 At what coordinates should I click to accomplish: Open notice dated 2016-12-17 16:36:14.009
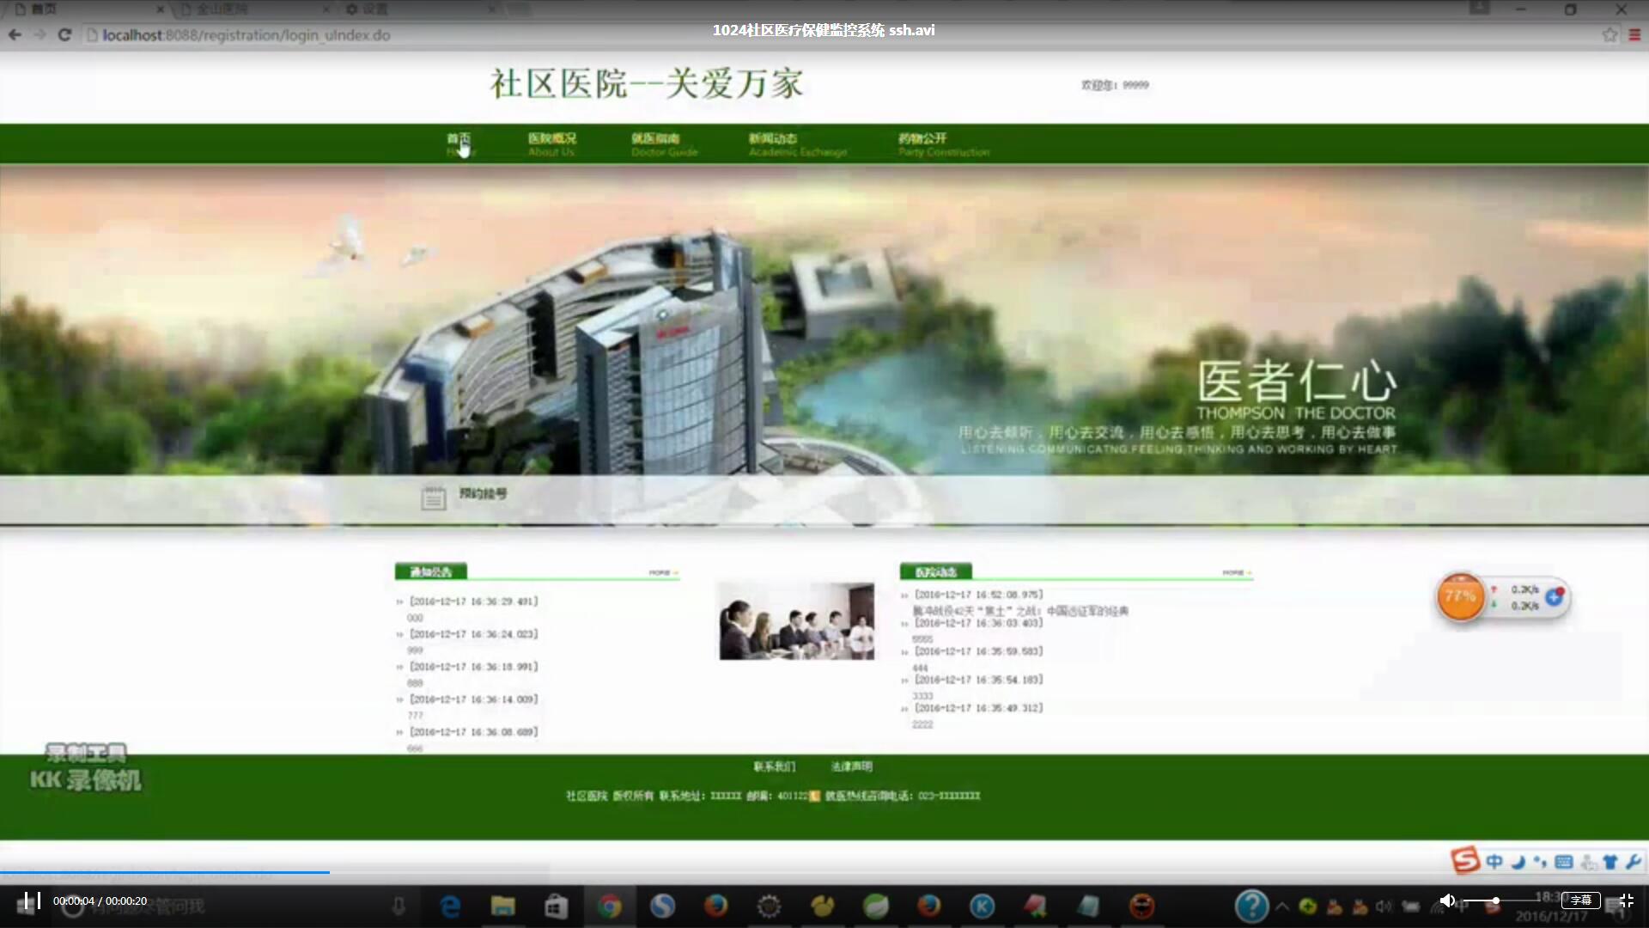473,699
